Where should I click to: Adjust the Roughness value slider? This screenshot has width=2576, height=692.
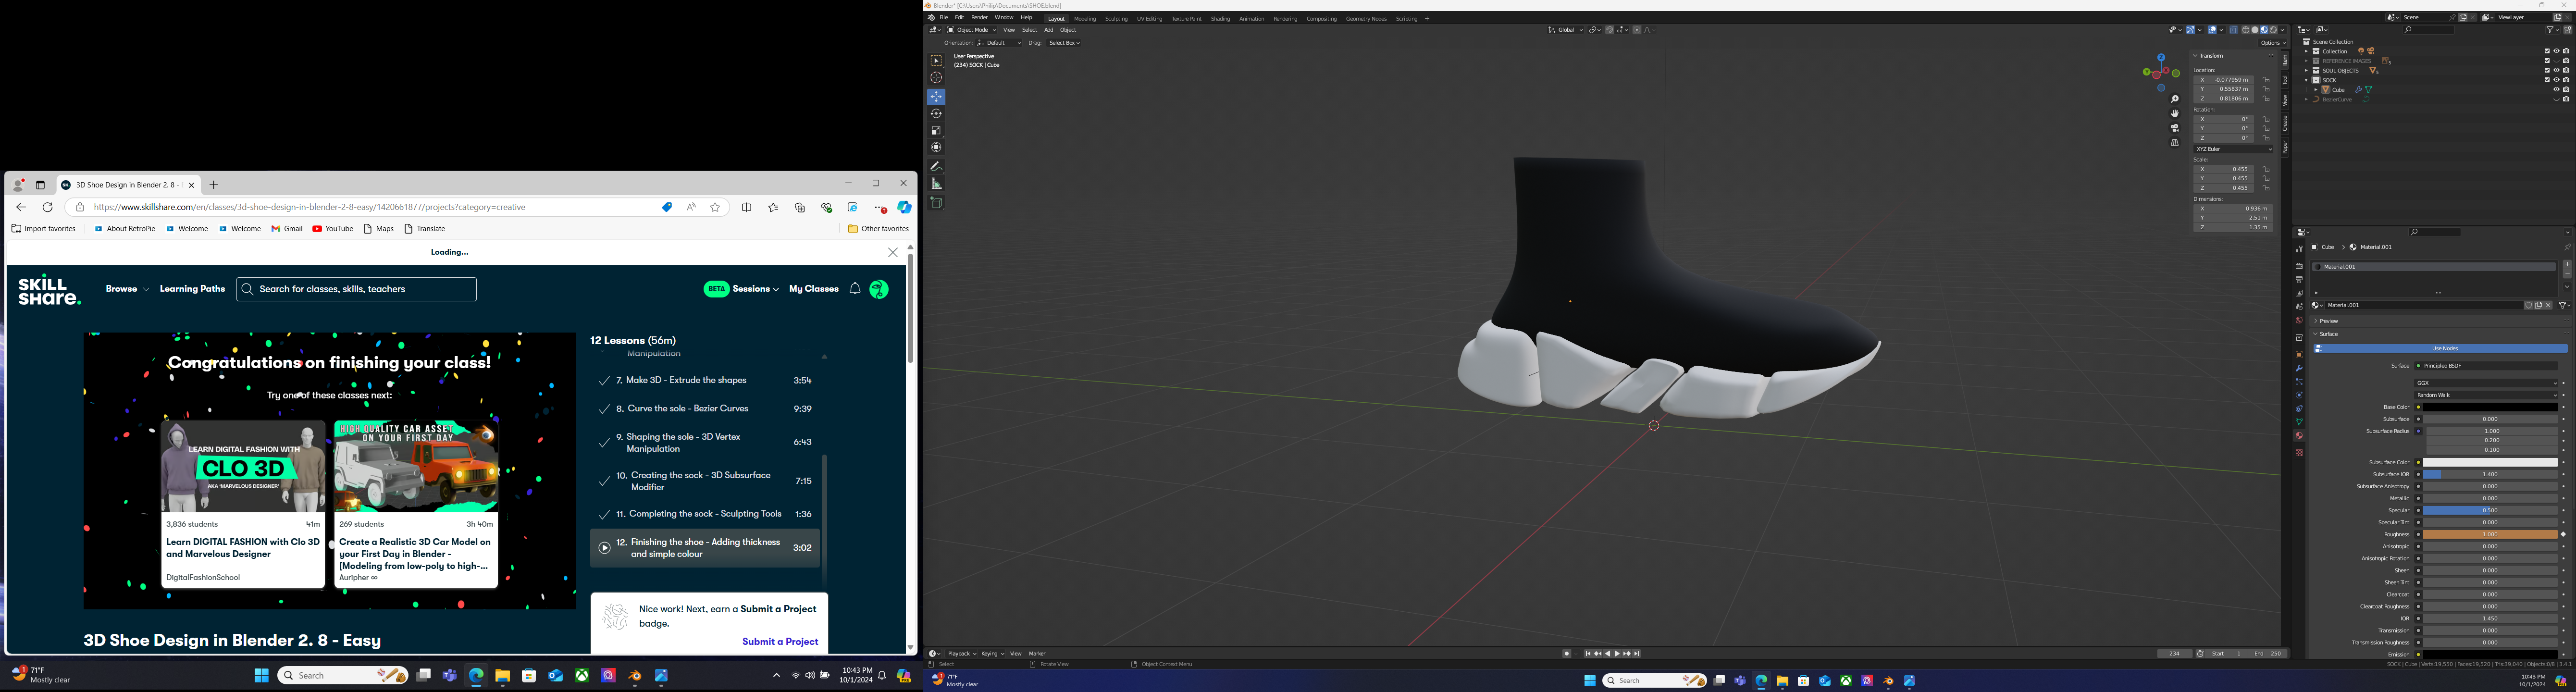point(2491,534)
